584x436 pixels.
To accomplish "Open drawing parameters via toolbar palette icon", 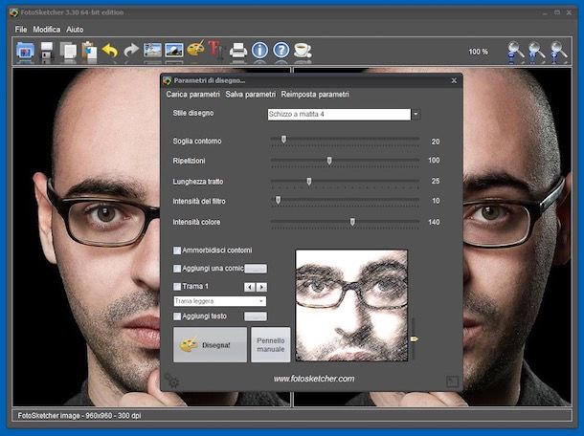I will coord(196,49).
